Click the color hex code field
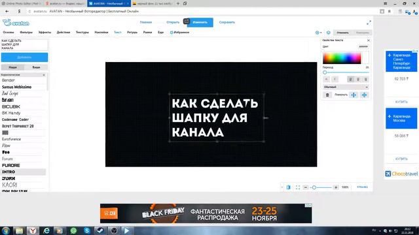The width and height of the screenshot is (419, 235). point(363,46)
